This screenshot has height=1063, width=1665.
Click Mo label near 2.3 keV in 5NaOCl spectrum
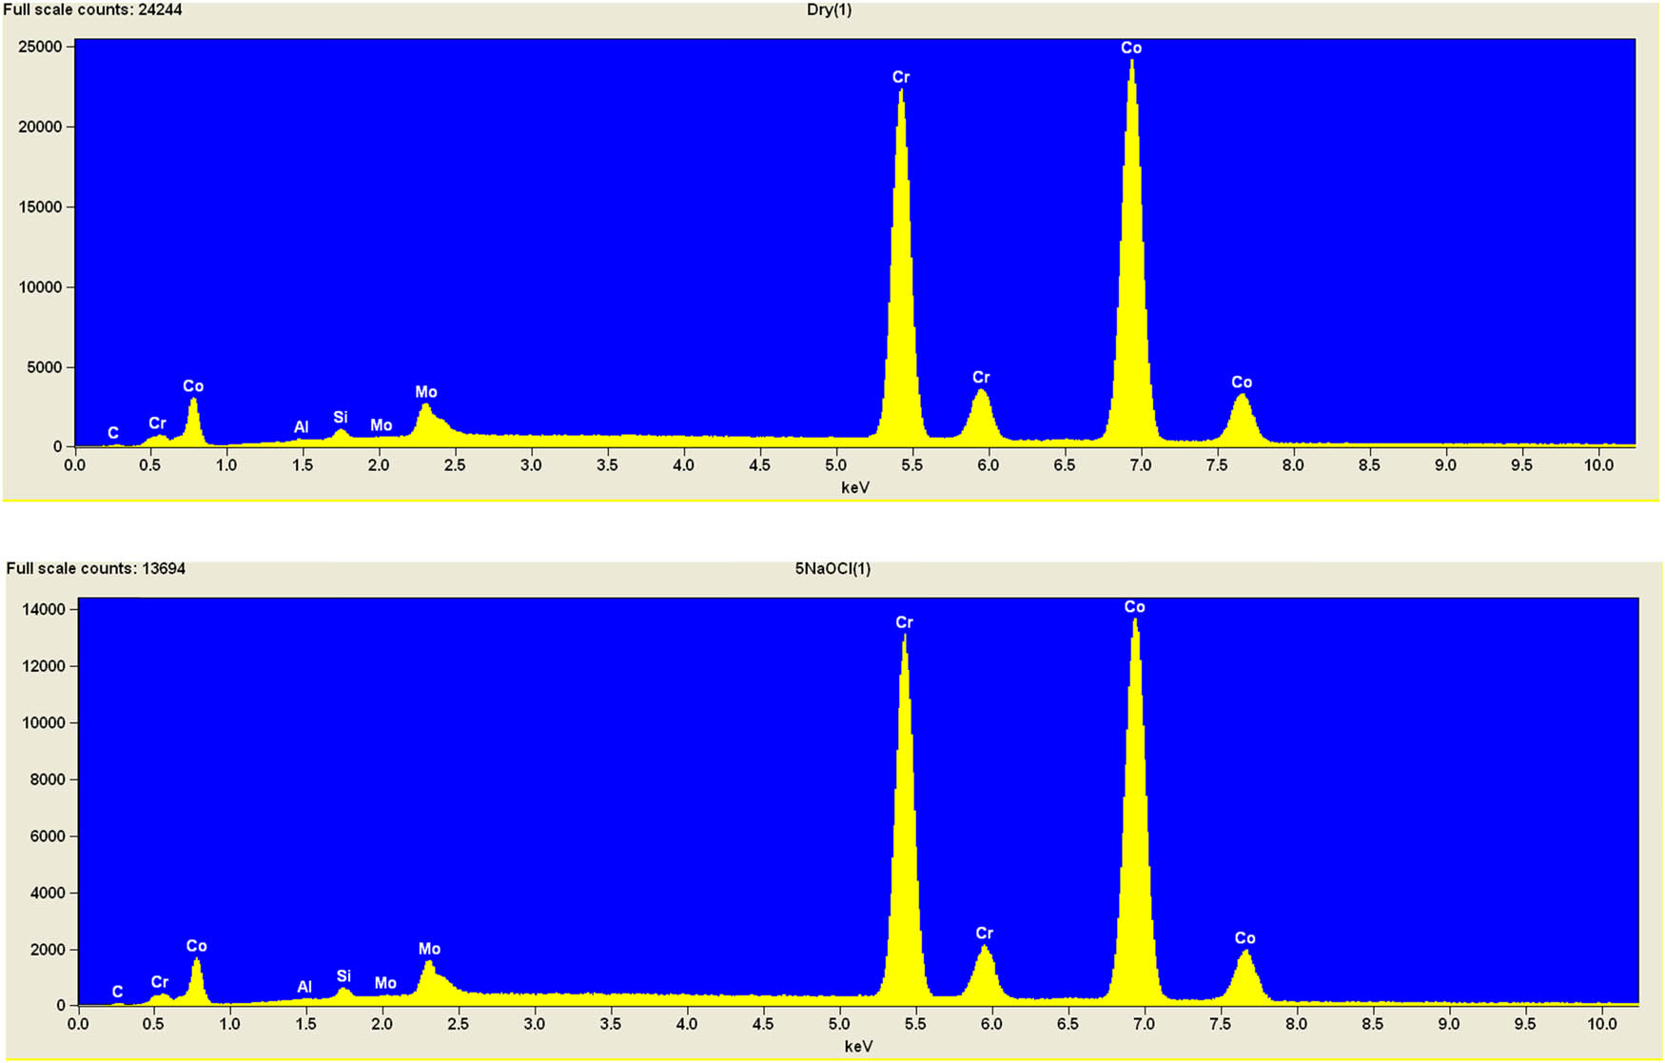click(429, 949)
